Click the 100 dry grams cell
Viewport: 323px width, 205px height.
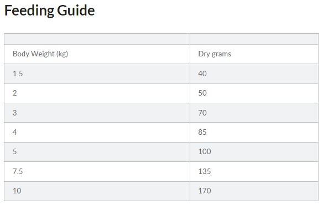pyautogui.click(x=254, y=152)
